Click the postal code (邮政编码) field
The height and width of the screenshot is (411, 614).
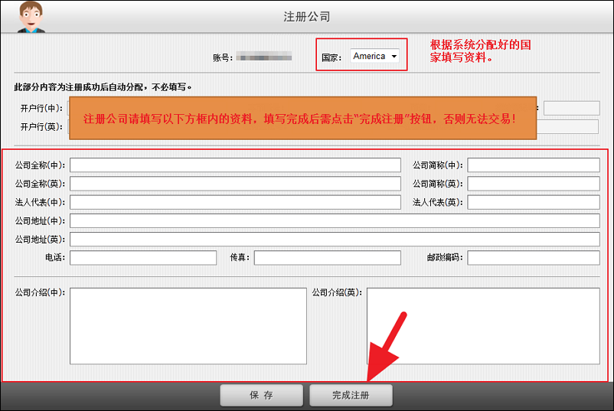tap(533, 258)
